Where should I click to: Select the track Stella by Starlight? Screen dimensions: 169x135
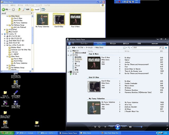[131, 107]
